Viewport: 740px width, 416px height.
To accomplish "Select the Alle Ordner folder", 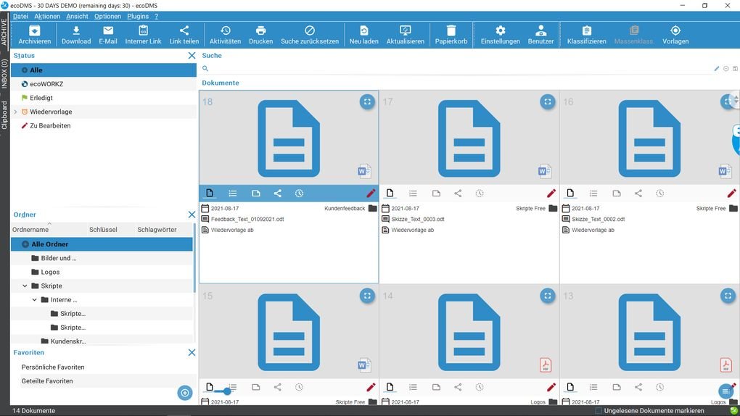I will (x=102, y=244).
